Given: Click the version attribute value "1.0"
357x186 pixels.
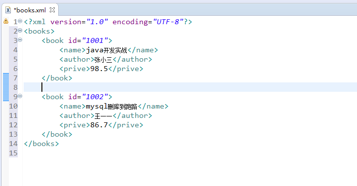Looking at the screenshot, I should 97,22.
